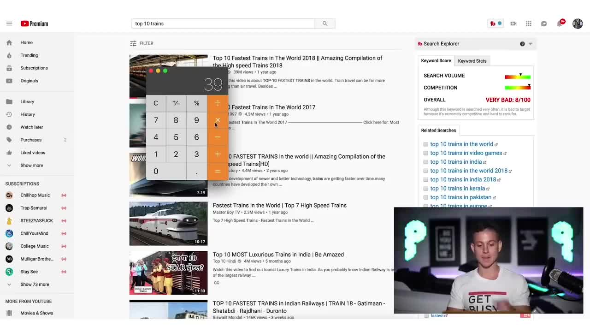Viewport: 590px width, 332px height.
Task: Check 'top 10 trains video games'
Action: pyautogui.click(x=425, y=153)
